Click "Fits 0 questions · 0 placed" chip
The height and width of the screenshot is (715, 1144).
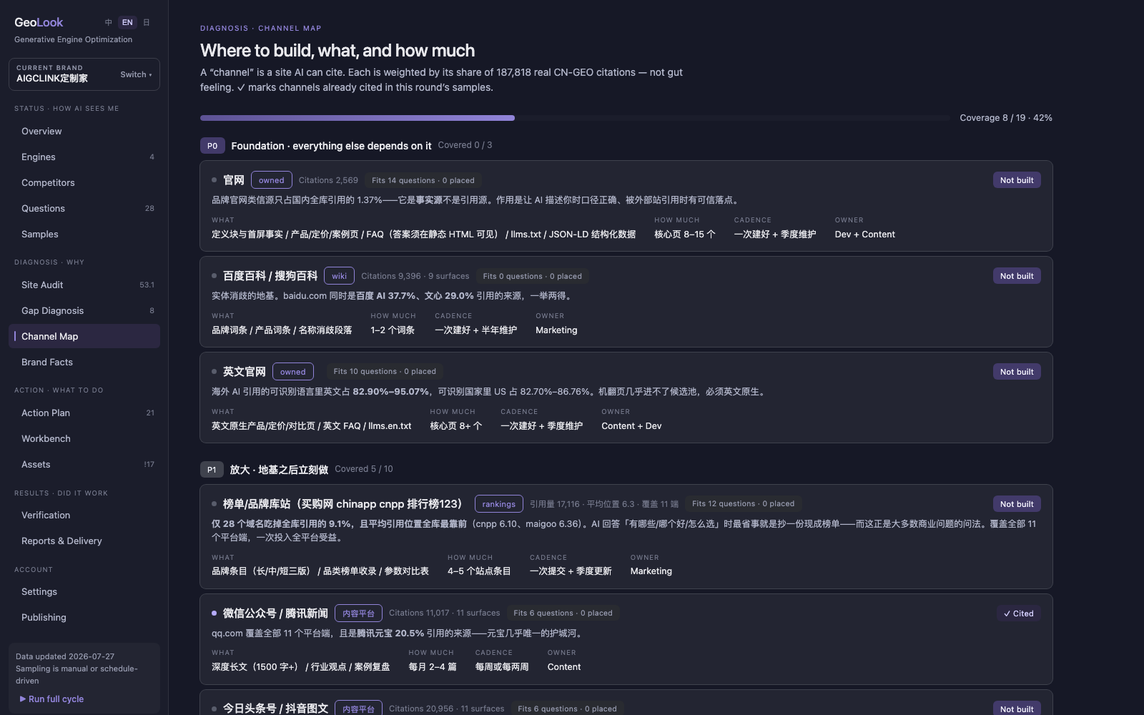coord(533,276)
